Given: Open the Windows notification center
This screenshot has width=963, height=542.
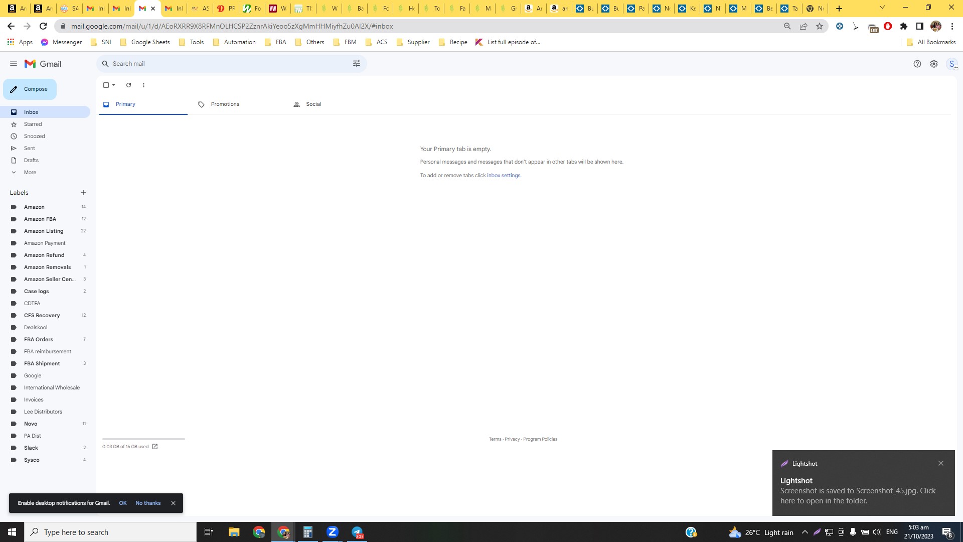Looking at the screenshot, I should pos(947,532).
